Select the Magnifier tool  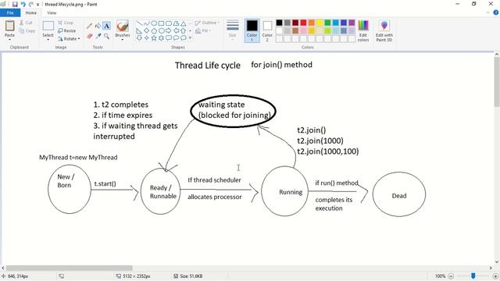pos(106,36)
